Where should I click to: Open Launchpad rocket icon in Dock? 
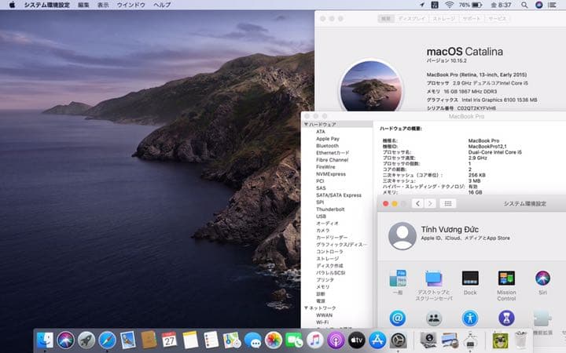click(x=86, y=340)
